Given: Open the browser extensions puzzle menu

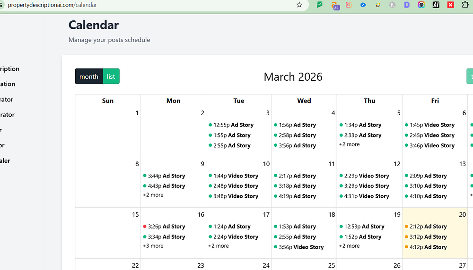Looking at the screenshot, I should coord(465,5).
